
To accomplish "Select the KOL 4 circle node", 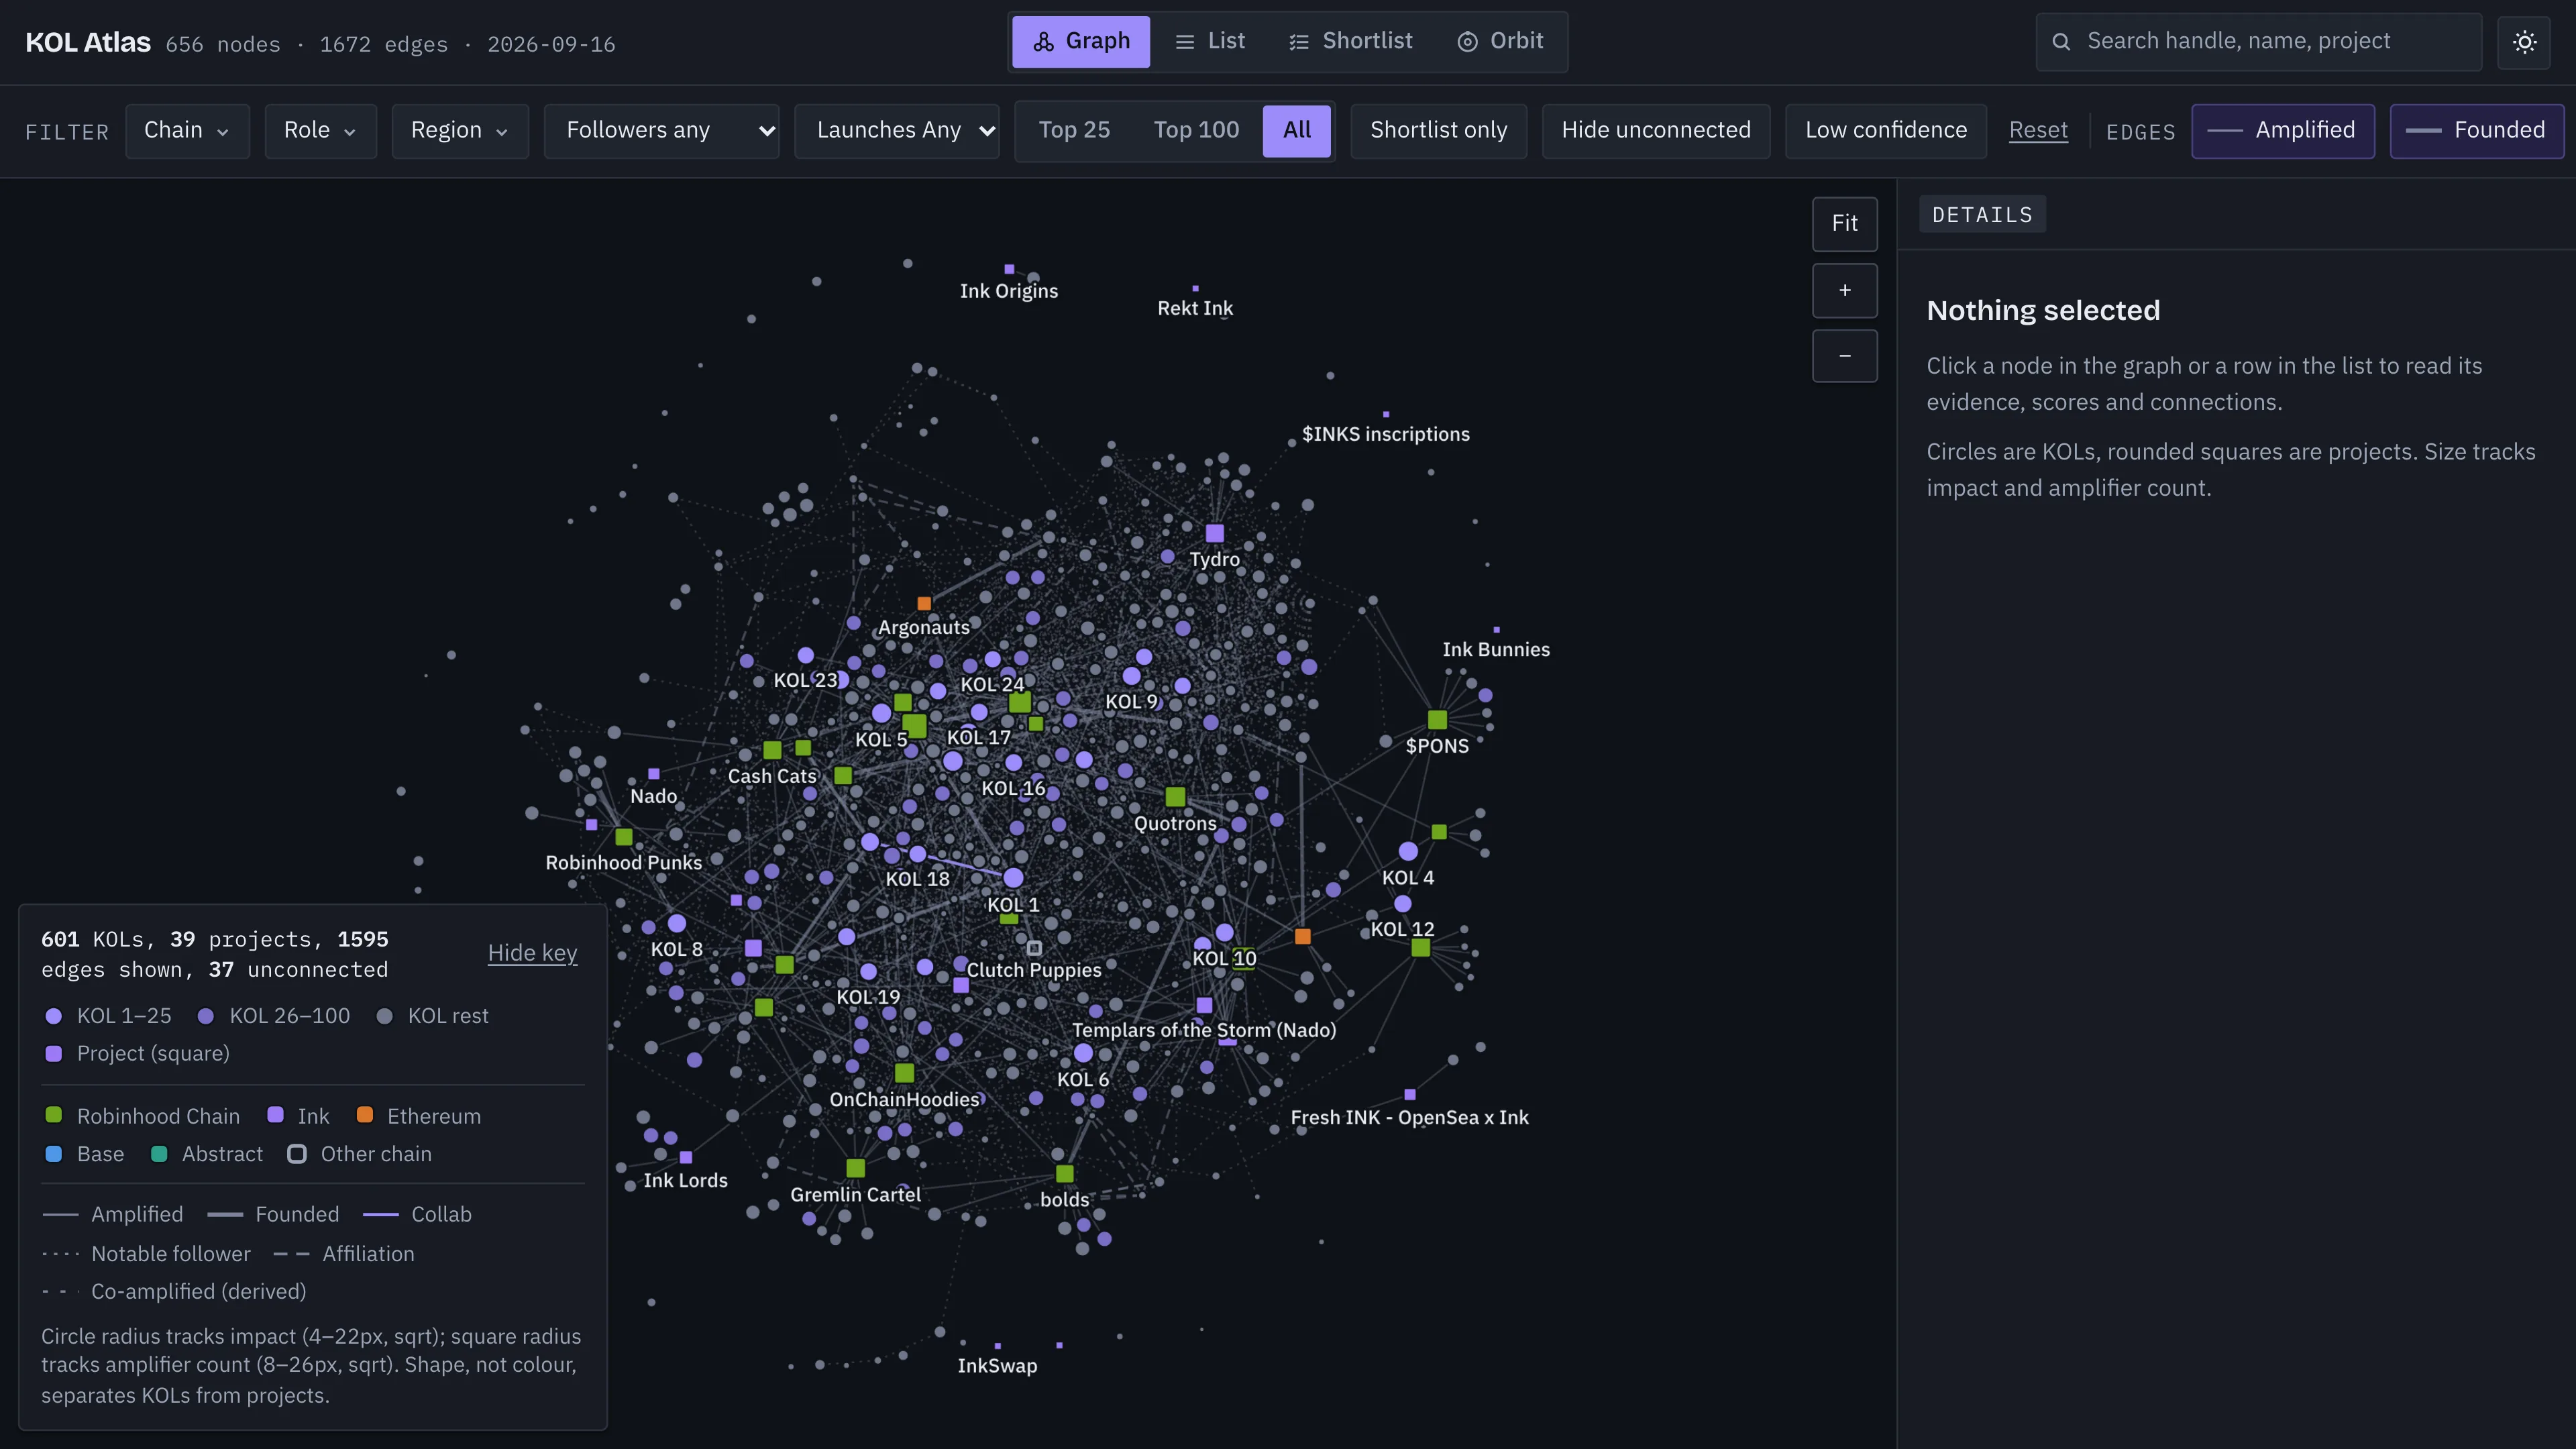I will pos(1408,851).
